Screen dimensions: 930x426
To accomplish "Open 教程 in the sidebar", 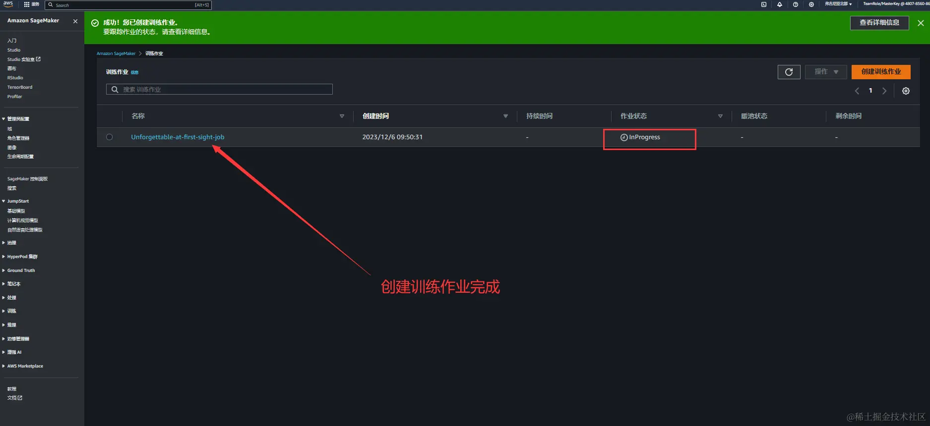I will point(12,389).
